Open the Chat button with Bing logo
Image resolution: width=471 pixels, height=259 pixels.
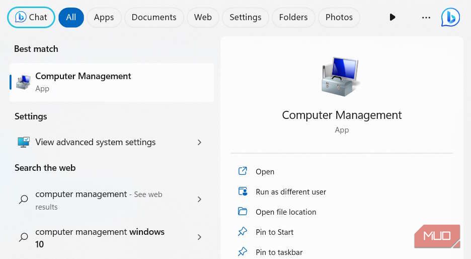click(x=31, y=17)
